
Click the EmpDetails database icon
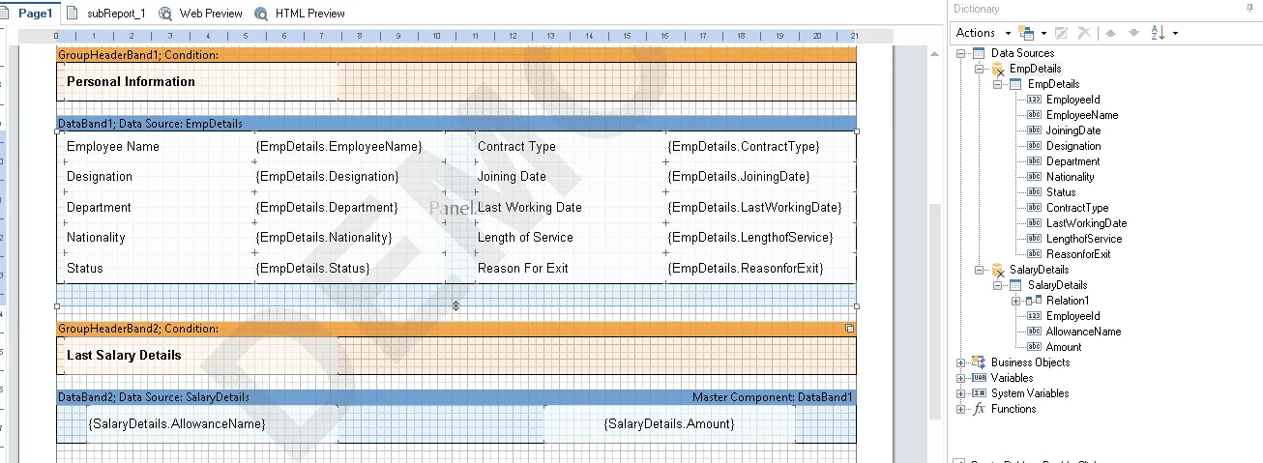998,70
